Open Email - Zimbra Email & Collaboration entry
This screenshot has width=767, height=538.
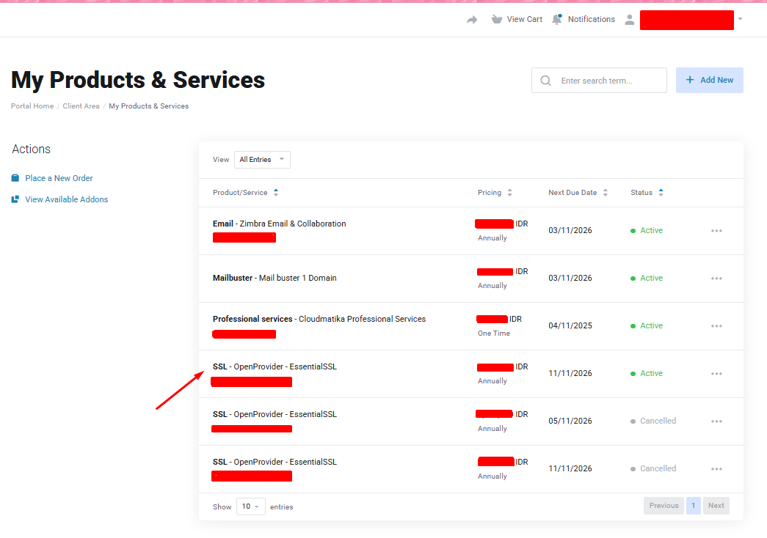pos(280,224)
